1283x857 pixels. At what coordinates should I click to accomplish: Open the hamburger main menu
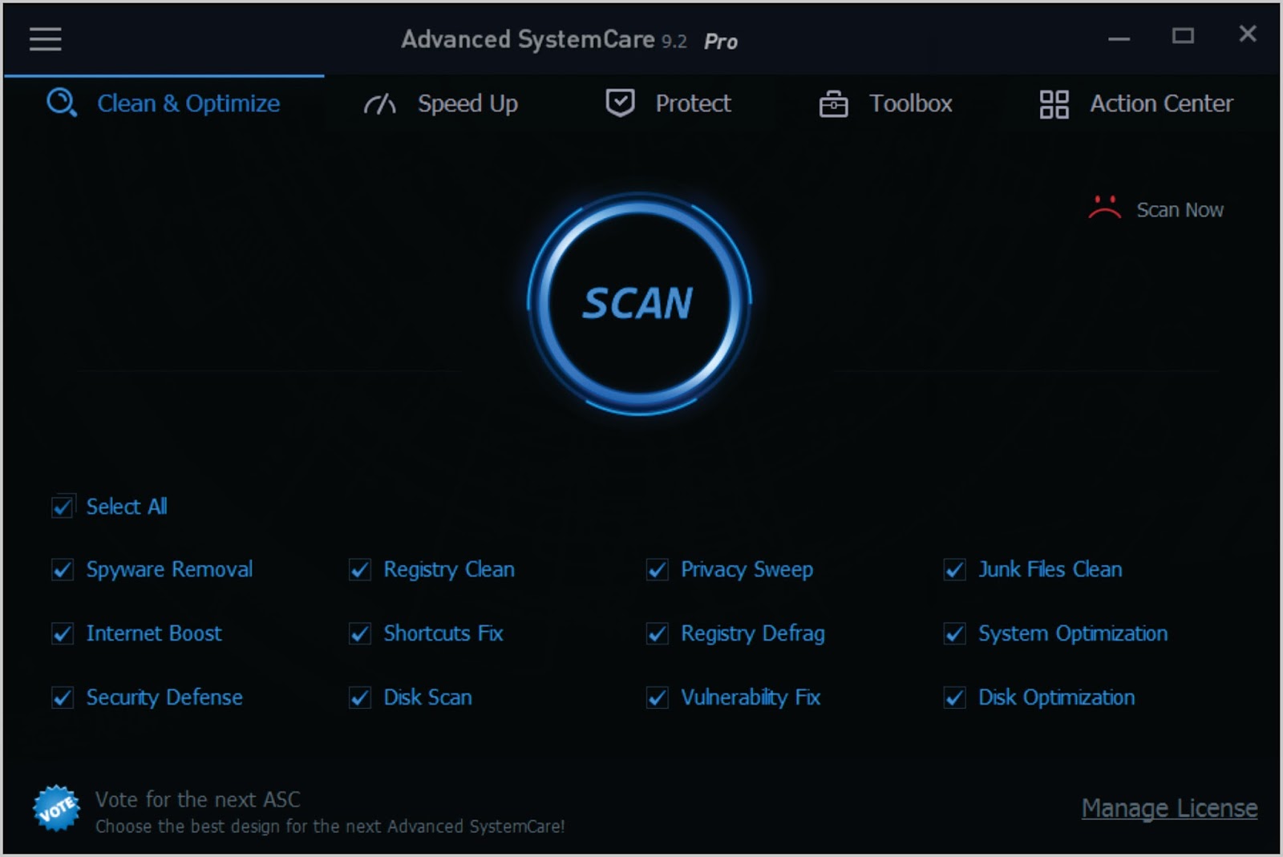pyautogui.click(x=45, y=38)
